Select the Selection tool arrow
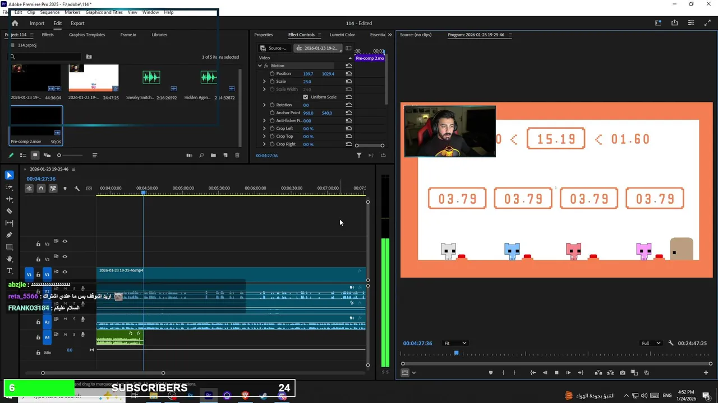Viewport: 718px width, 403px height. coord(9,175)
